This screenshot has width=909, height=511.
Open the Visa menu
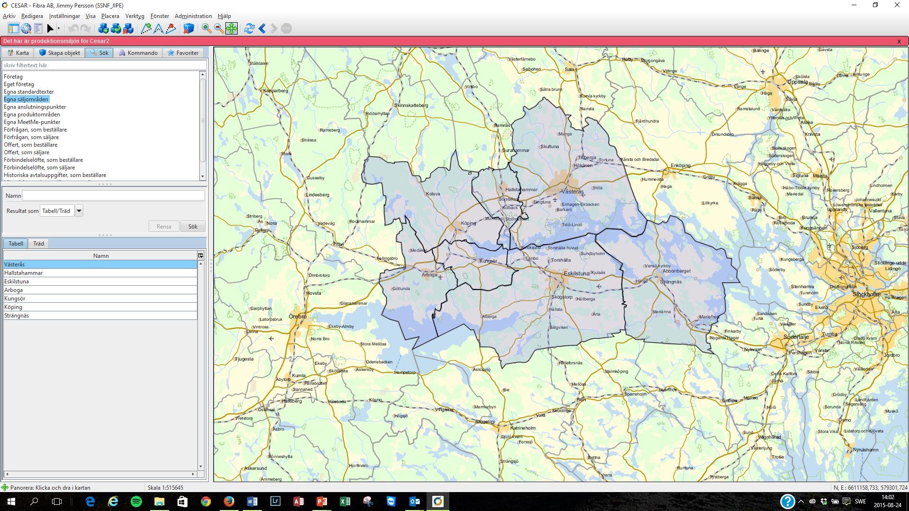[90, 16]
